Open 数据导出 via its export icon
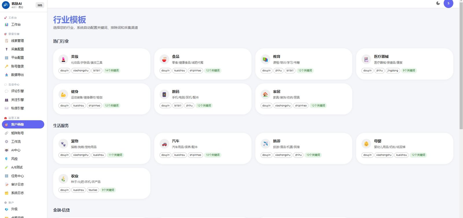Viewport: 463px width, 218px height. point(6,75)
